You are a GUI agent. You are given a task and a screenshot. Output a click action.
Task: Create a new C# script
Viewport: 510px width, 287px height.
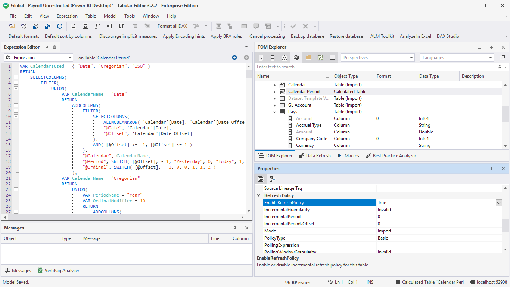click(121, 26)
